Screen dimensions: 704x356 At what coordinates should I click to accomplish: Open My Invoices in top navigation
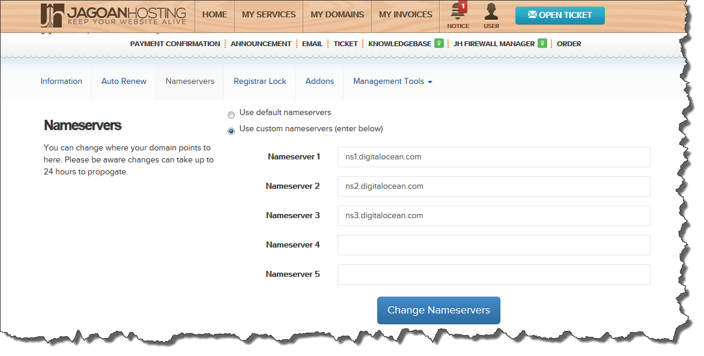[x=405, y=15]
